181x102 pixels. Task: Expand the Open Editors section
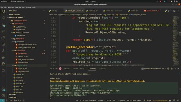(14, 14)
